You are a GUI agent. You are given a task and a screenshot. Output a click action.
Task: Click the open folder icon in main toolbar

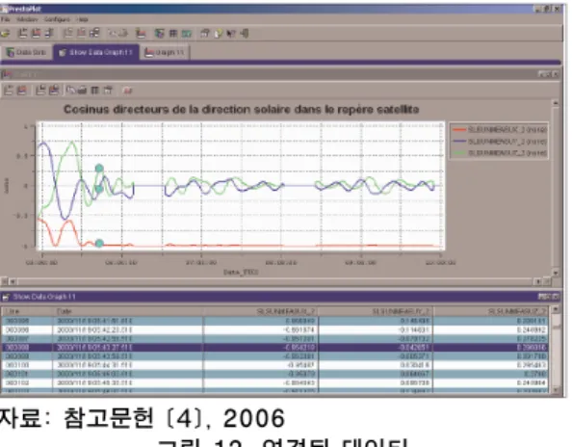pos(5,34)
